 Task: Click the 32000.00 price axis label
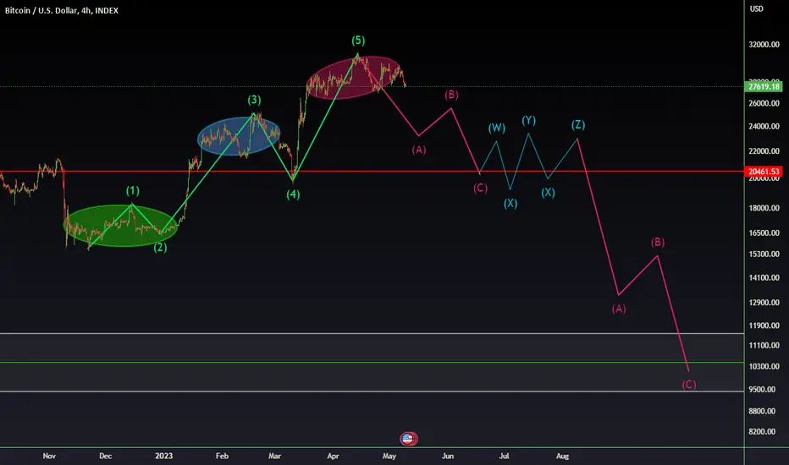[x=764, y=45]
